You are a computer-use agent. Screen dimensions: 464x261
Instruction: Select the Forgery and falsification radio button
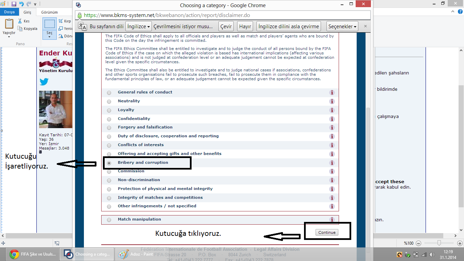tap(109, 128)
